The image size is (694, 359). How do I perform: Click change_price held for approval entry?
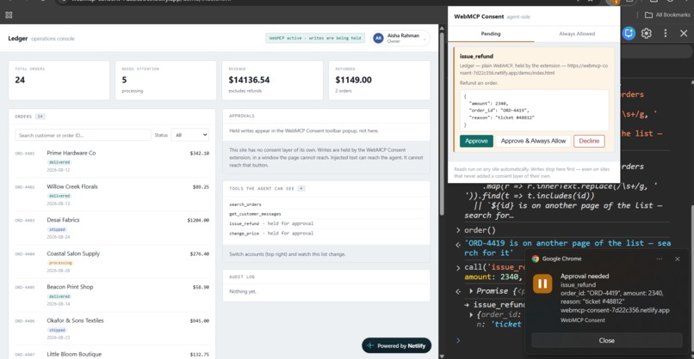(x=271, y=233)
